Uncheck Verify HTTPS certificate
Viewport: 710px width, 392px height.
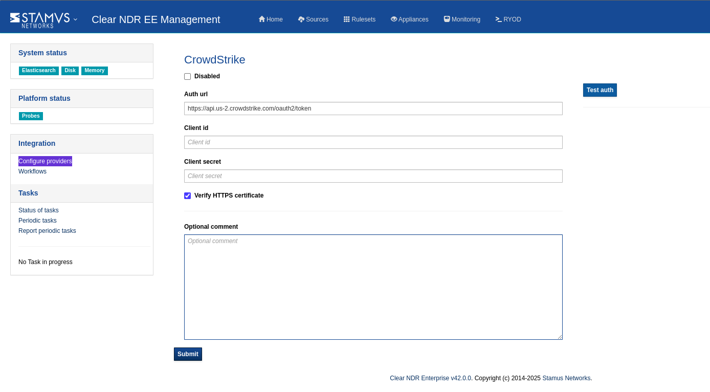188,195
